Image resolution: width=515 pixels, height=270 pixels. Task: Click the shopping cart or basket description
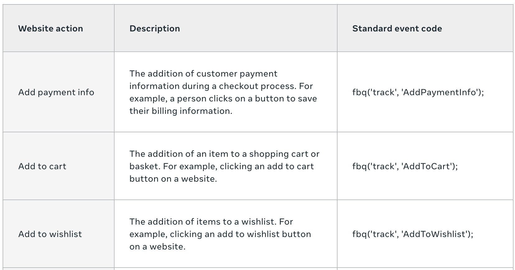[225, 166]
